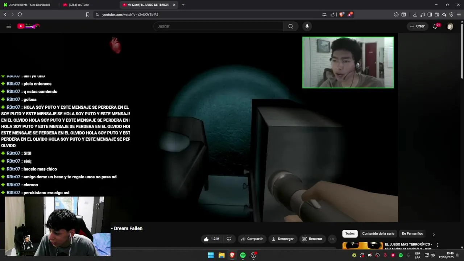The width and height of the screenshot is (464, 261).
Task: Click chat message 'piola entonces'
Action: 37,84
